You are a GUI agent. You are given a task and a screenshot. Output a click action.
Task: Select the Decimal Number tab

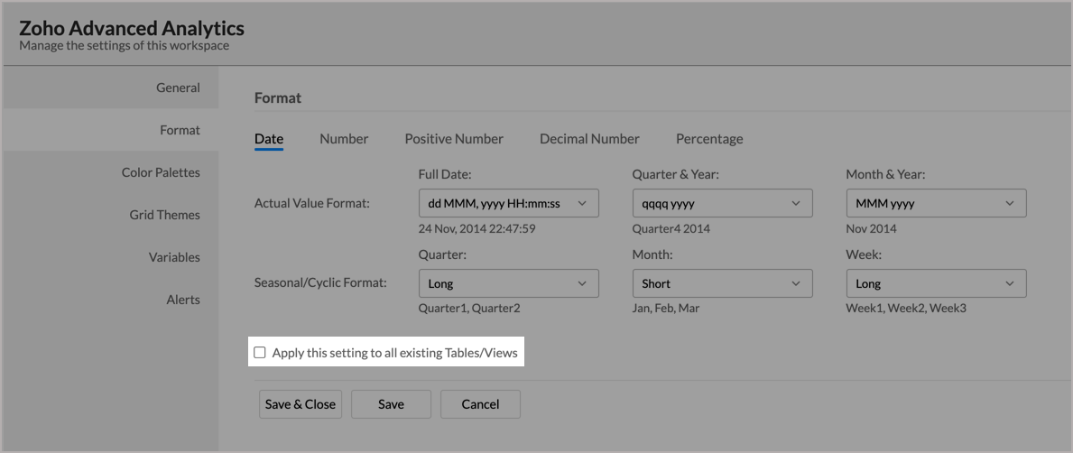coord(589,139)
